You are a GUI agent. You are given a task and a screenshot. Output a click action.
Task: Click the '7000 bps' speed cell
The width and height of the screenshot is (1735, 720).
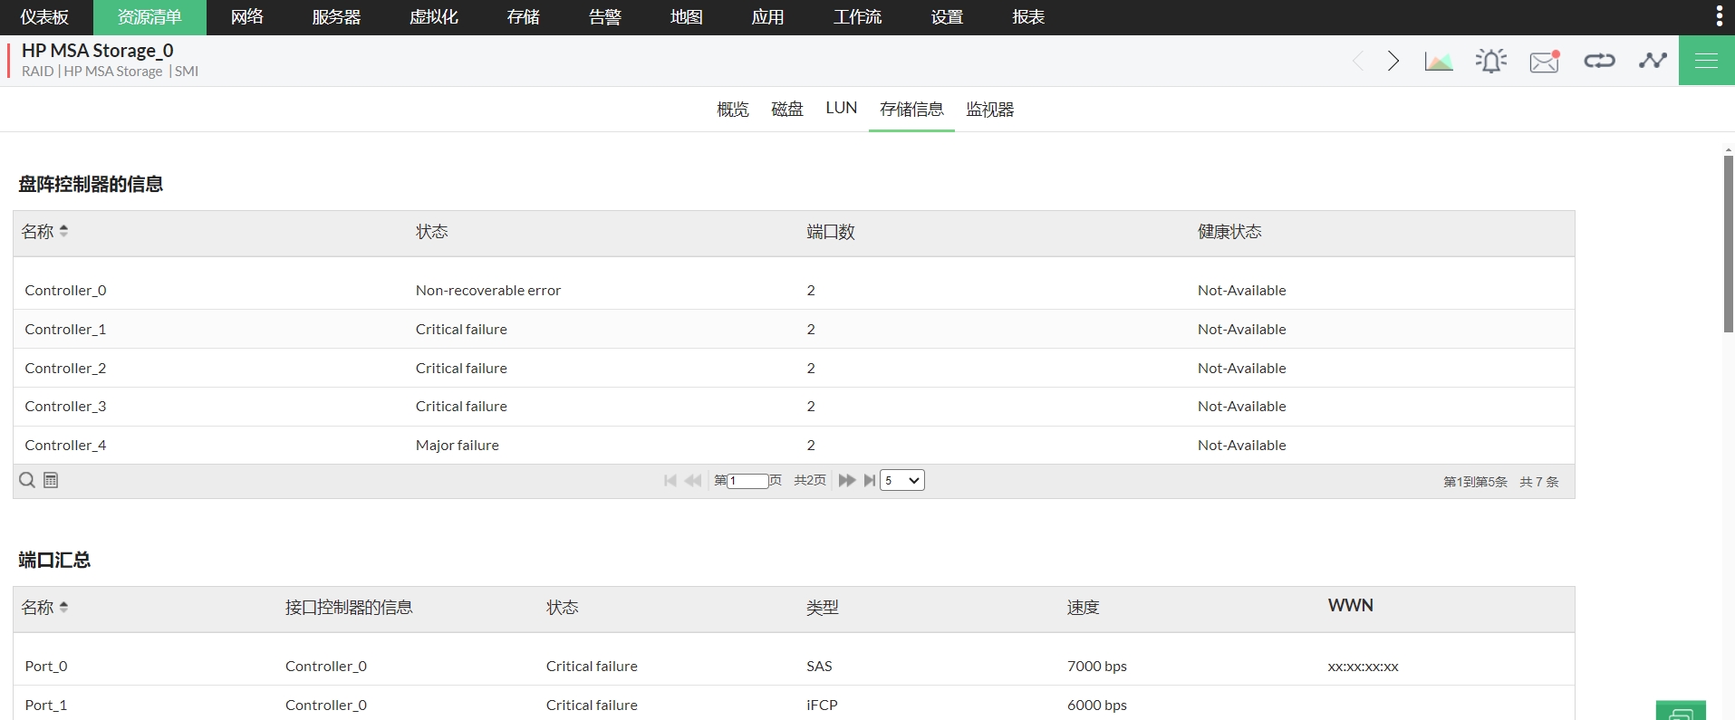[1097, 667]
